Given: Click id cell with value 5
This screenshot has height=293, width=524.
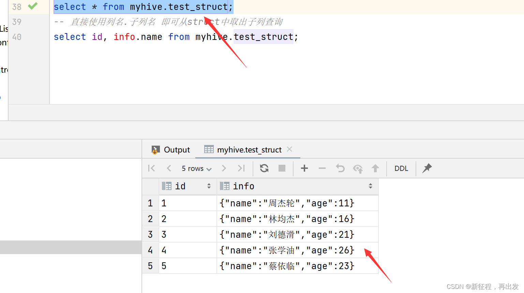Looking at the screenshot, I should tap(188, 266).
